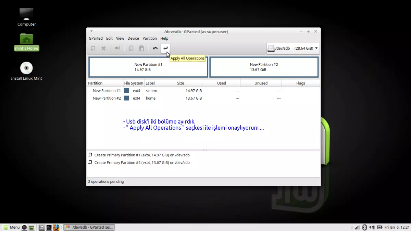411x231 pixels.
Task: Undo the last operation via toolbar icon
Action: point(155,48)
